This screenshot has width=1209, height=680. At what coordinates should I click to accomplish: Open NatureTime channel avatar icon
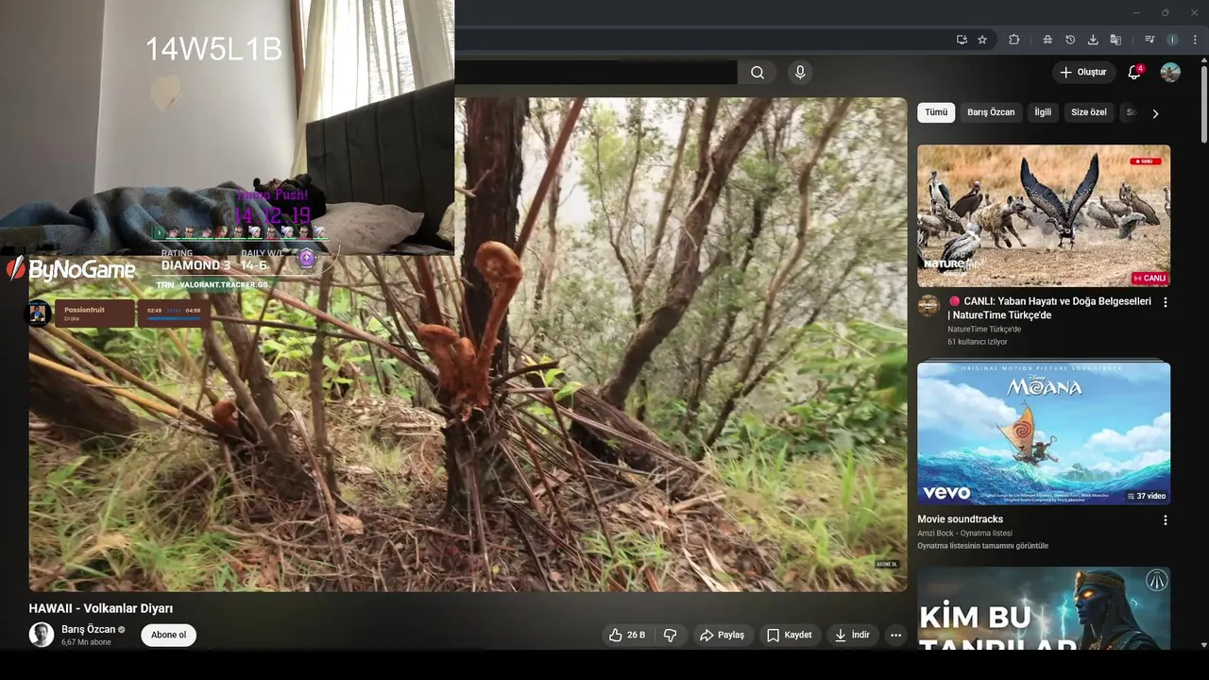tap(928, 306)
